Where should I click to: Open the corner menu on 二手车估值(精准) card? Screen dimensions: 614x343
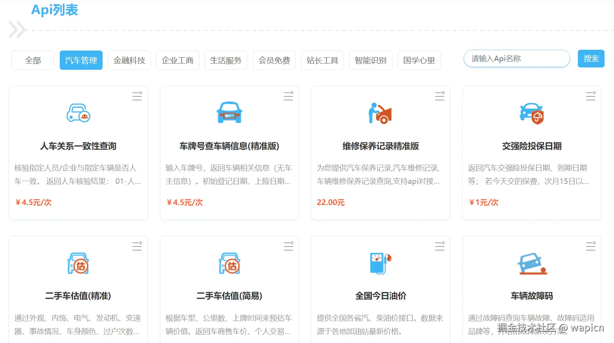pyautogui.click(x=137, y=246)
